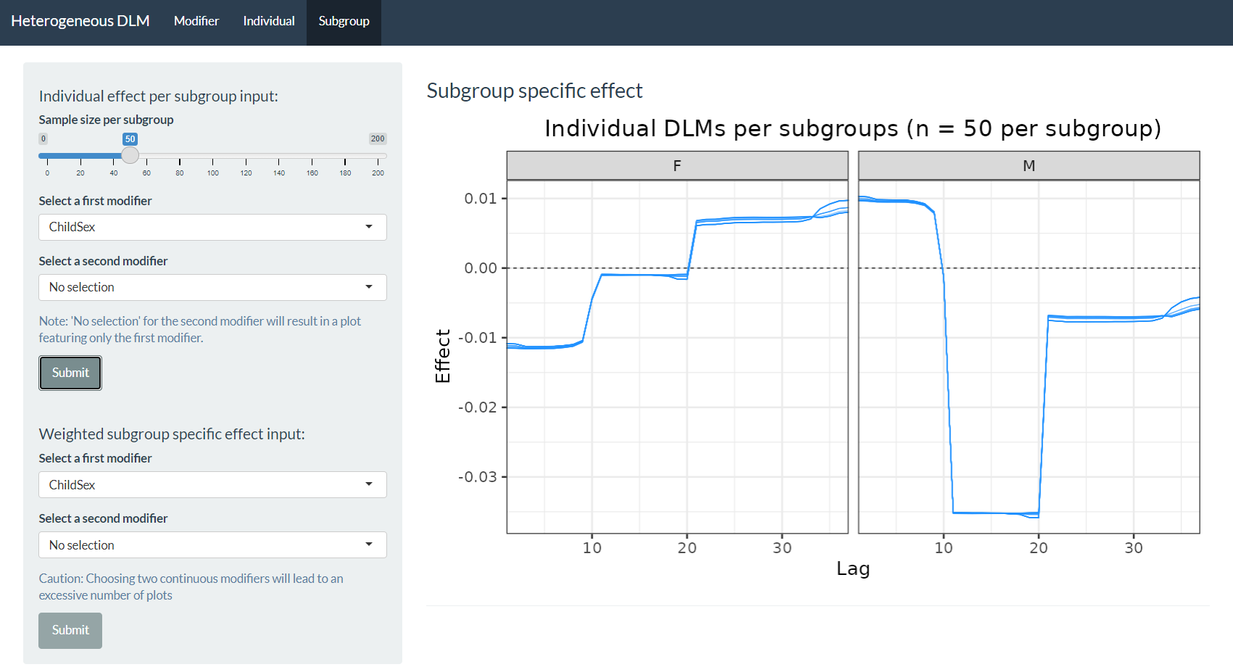Select the Subgroup tab
The width and height of the screenshot is (1233, 667).
[344, 22]
